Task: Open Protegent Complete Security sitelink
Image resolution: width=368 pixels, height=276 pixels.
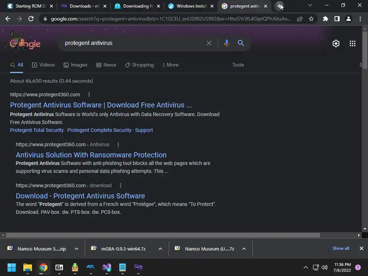Action: (x=99, y=130)
